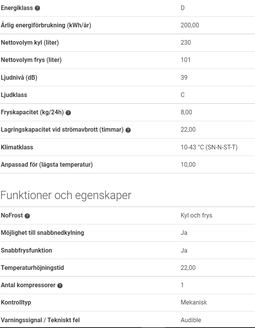Image resolution: width=255 pixels, height=328 pixels.
Task: Click the Varningssignal / Tekniskt fel label
Action: tap(40, 320)
